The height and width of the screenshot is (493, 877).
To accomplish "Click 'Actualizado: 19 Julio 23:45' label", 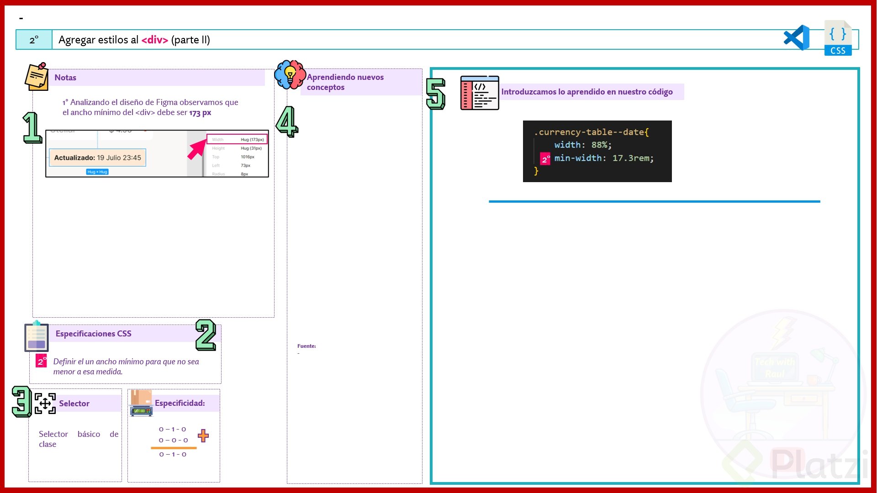I will (98, 157).
